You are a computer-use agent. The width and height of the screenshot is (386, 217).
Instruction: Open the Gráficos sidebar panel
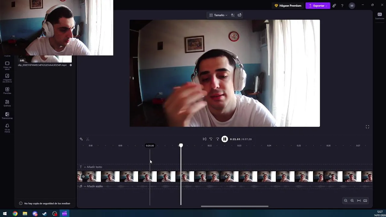click(x=7, y=103)
